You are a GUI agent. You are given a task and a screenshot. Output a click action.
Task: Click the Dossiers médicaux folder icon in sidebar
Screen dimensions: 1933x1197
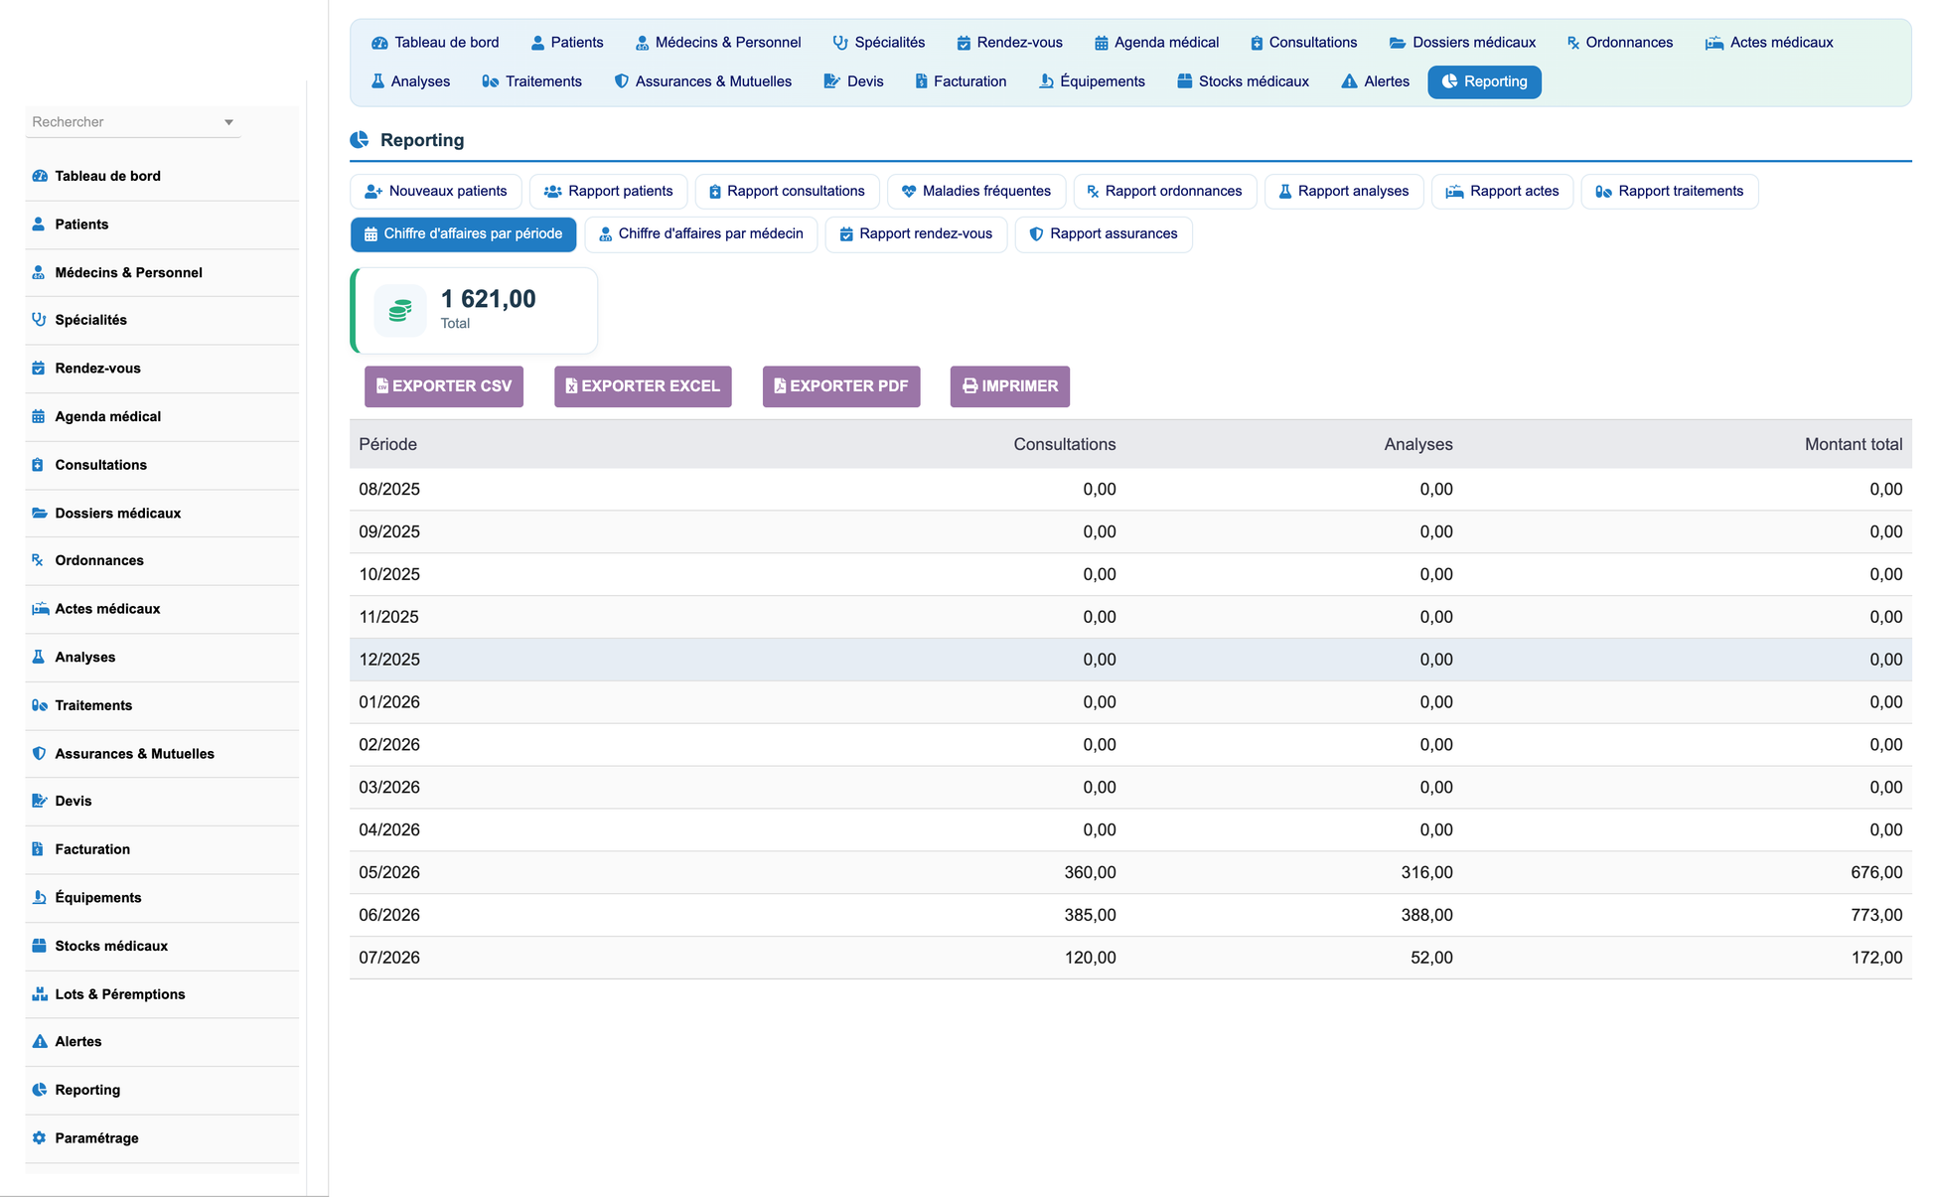coord(40,514)
